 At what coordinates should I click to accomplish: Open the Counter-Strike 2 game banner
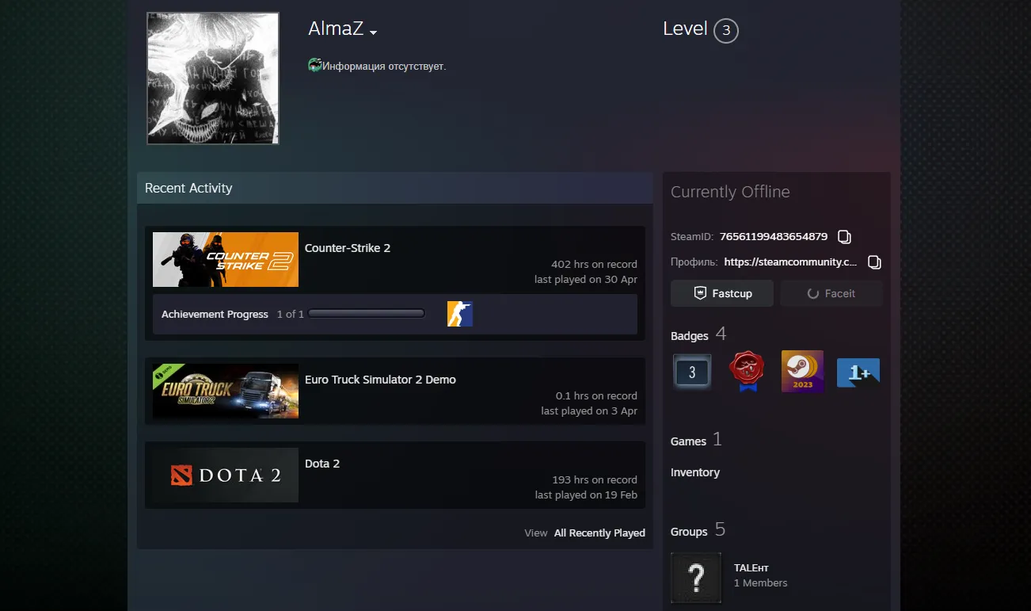(x=226, y=259)
